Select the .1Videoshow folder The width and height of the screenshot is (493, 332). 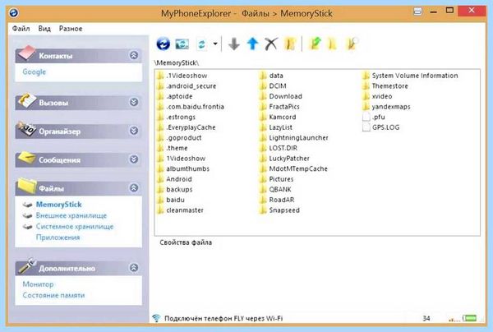pos(182,76)
